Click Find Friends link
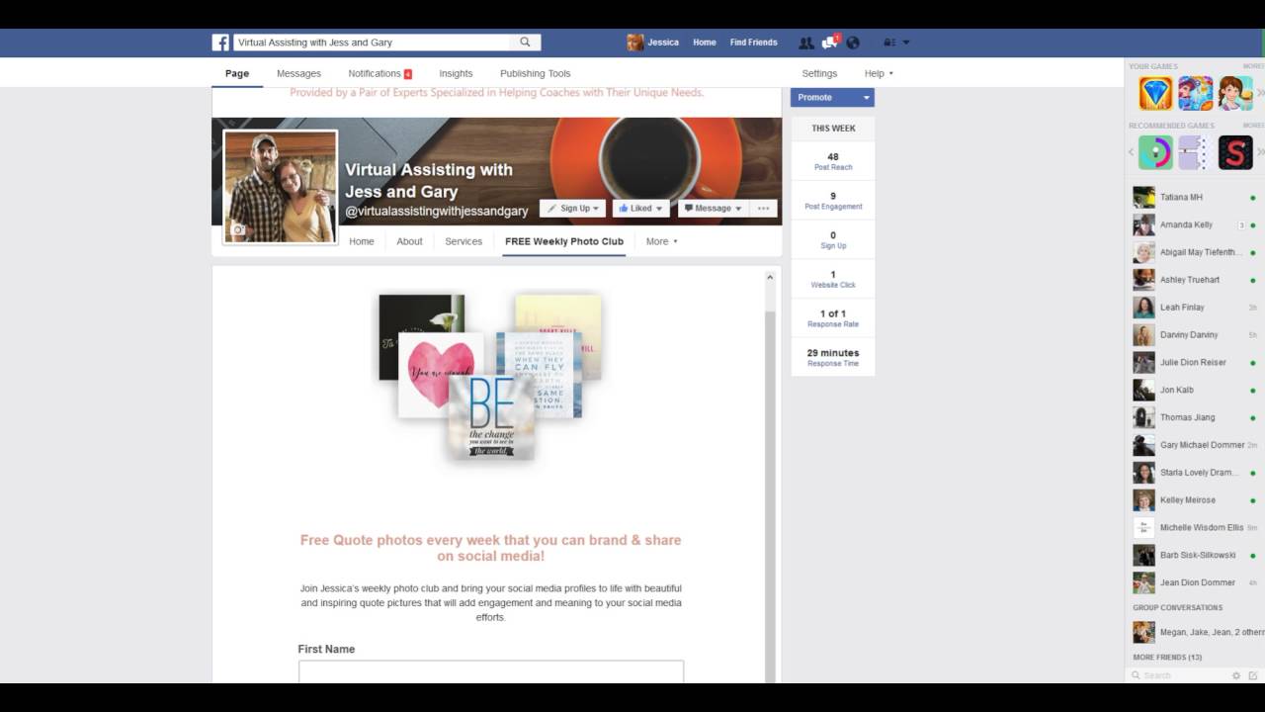Screen dimensions: 1265x712 (753, 43)
